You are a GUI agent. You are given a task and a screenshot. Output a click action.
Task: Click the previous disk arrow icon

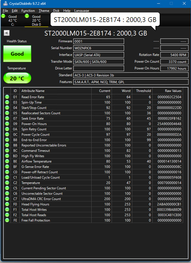pyautogui.click(x=6, y=33)
